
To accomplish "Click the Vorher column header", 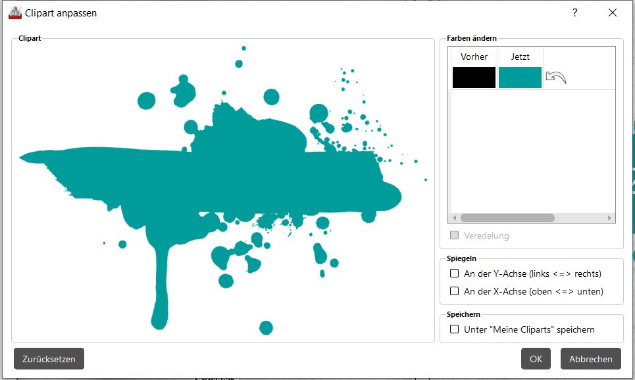I will [474, 57].
